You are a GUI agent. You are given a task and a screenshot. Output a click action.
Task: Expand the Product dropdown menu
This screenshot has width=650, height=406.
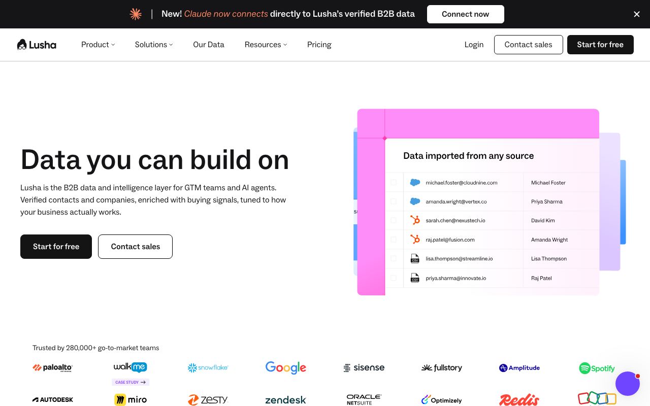pos(98,45)
